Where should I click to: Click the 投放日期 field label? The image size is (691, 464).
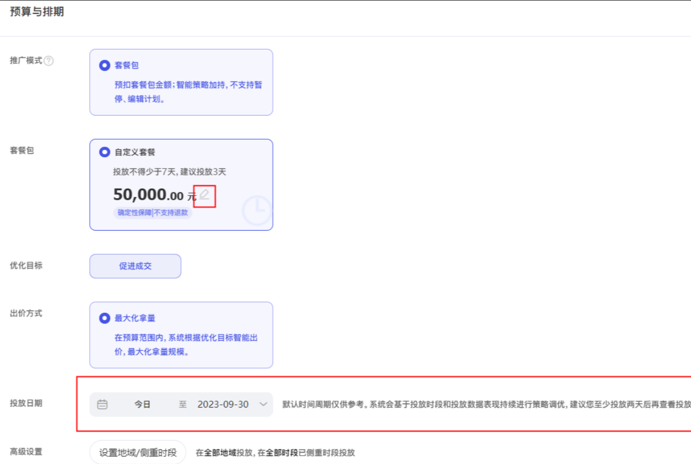tap(26, 403)
